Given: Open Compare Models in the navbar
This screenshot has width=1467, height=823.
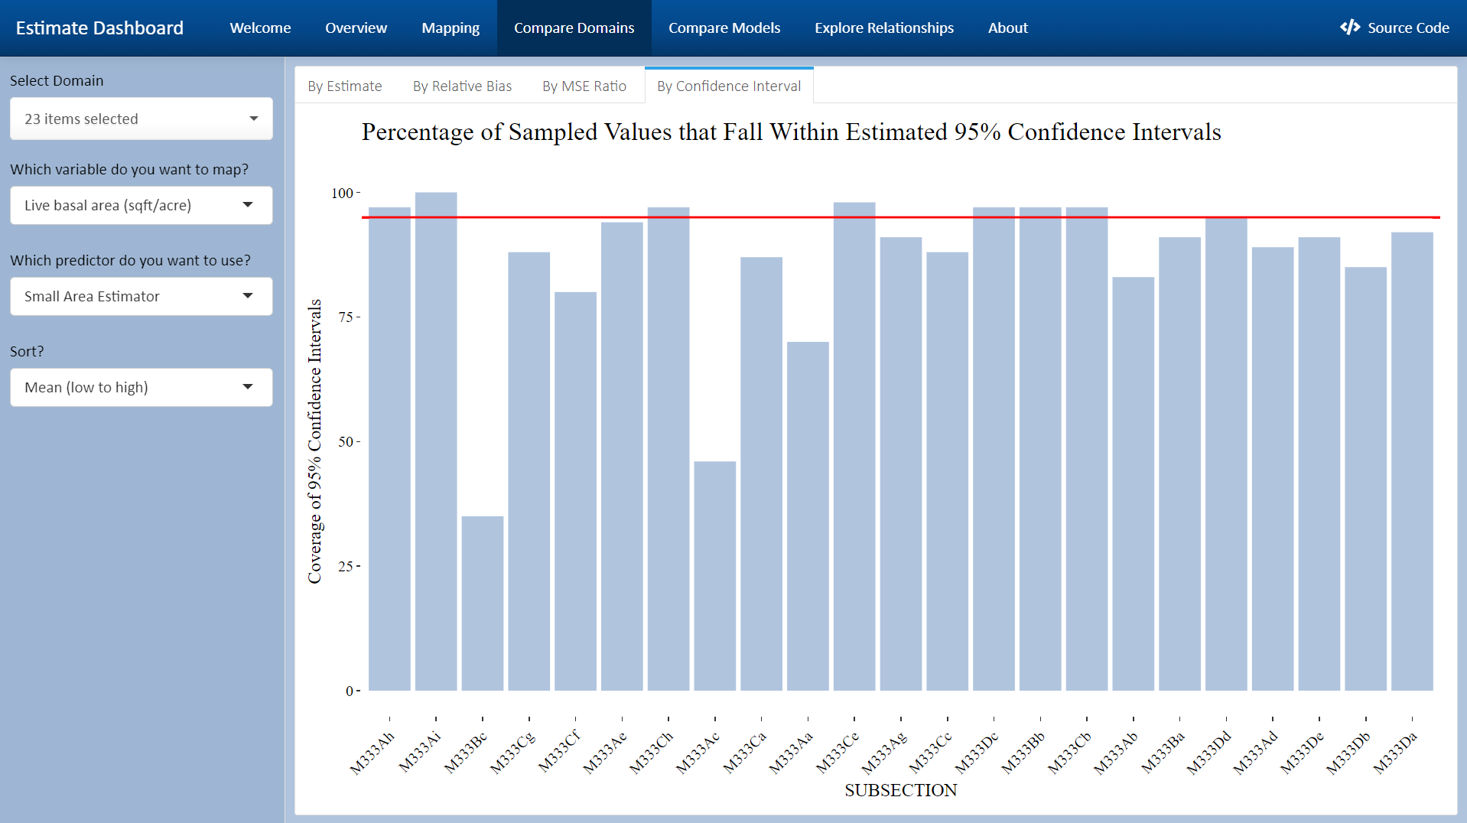Looking at the screenshot, I should pyautogui.click(x=724, y=28).
